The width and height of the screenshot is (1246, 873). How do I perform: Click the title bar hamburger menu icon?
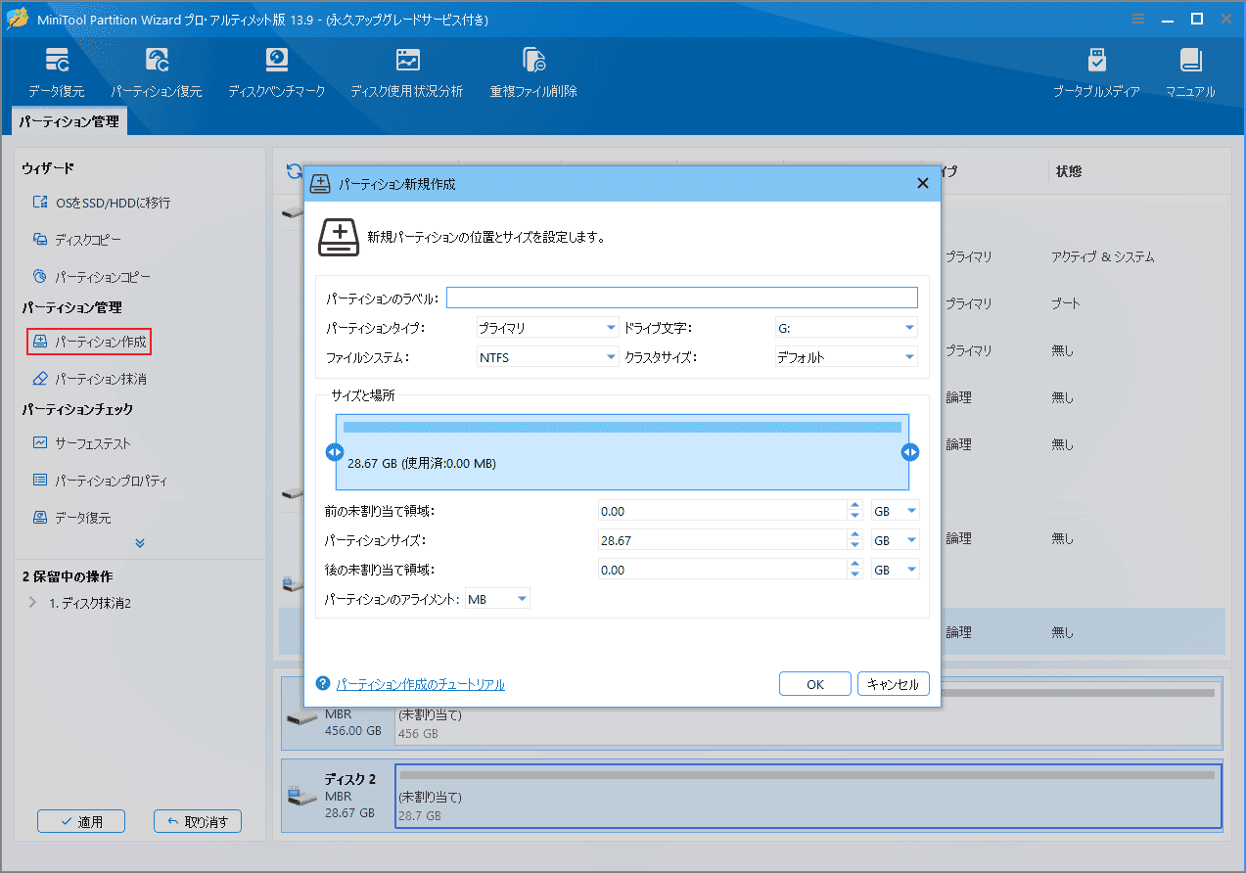pos(1137,19)
